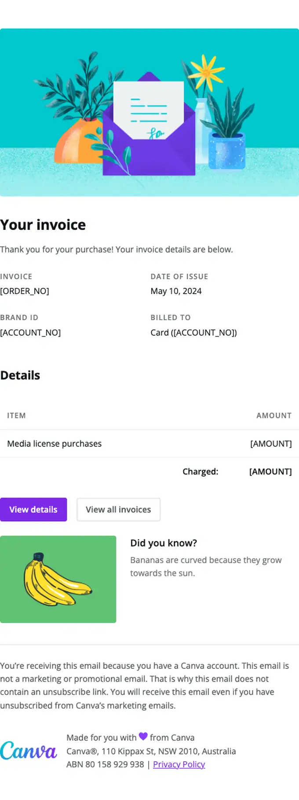Click the 'BILLED TO' label
Screen dimensions: 299x800
pos(171,317)
